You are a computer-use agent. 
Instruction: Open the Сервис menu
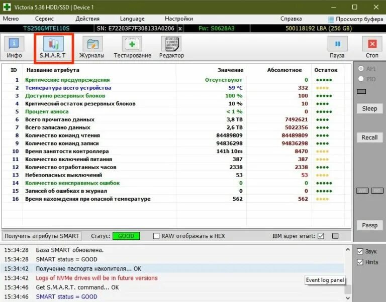(x=44, y=19)
